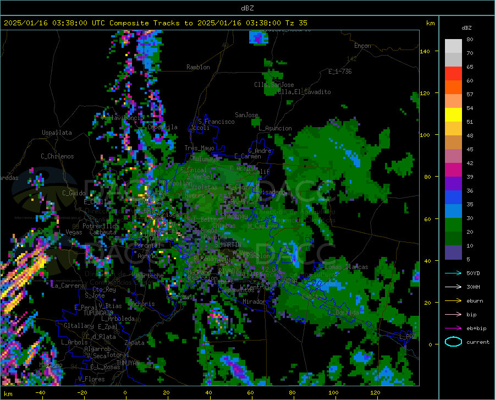
Task: Click the '80' value on dBZ scale
Action: (470, 40)
